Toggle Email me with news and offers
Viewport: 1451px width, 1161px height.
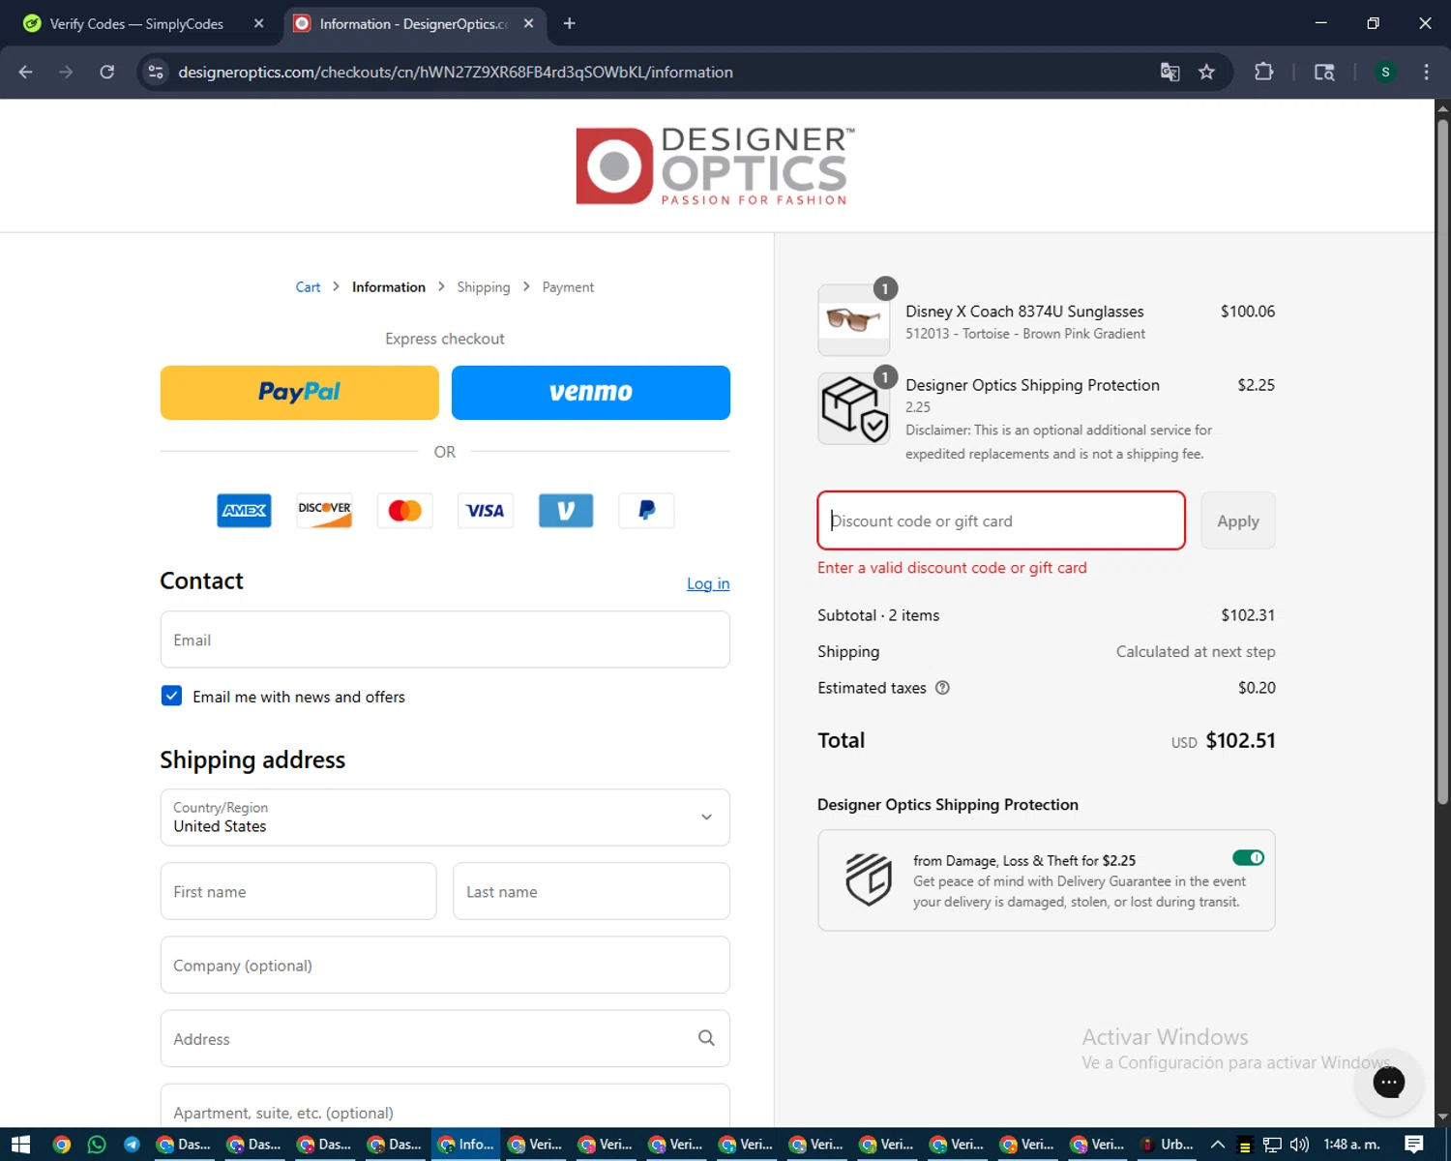point(171,696)
